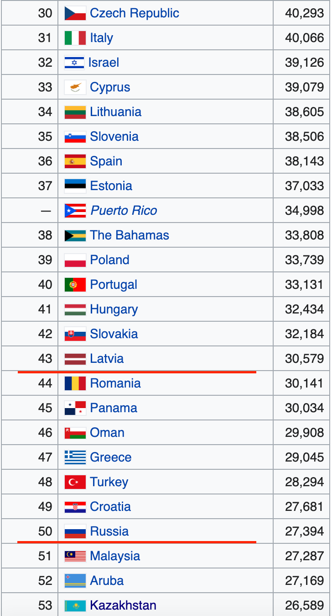
Task: Click the Turkey flag icon
Action: point(75,482)
